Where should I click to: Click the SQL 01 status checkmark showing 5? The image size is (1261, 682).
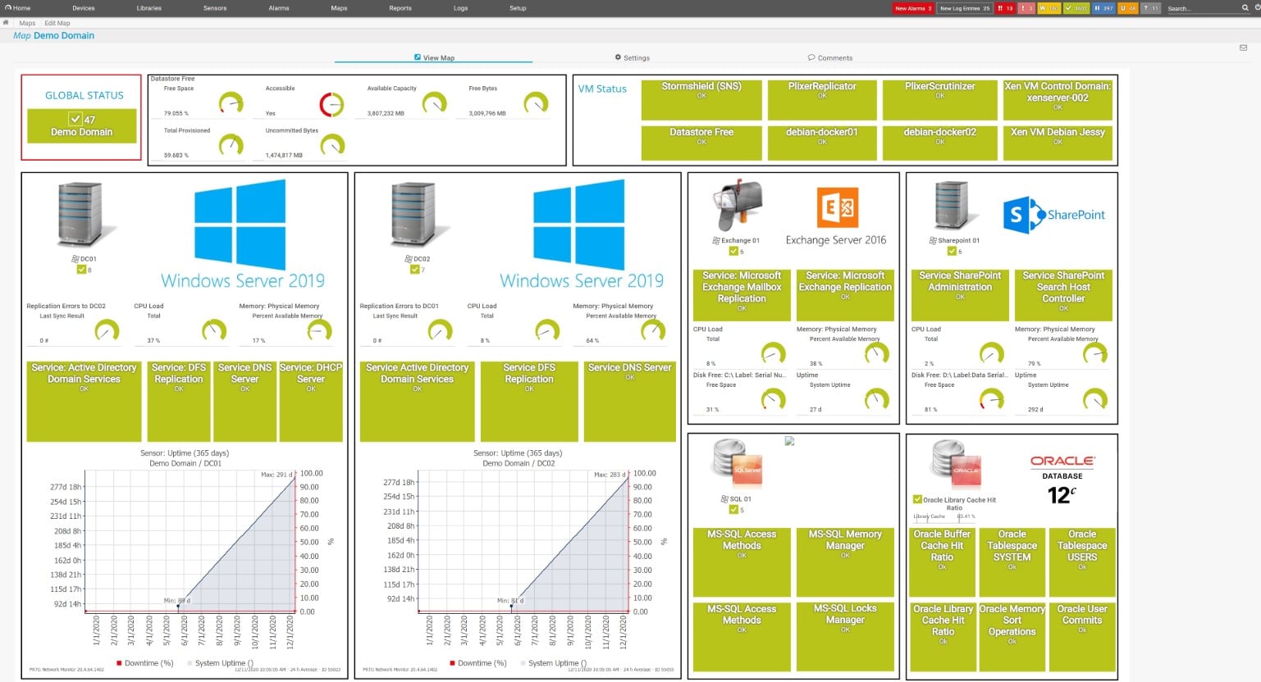click(x=733, y=510)
